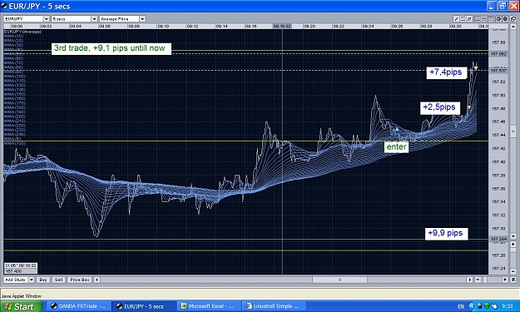Select the trend line drawing tool
The width and height of the screenshot is (520, 312).
[456, 19]
